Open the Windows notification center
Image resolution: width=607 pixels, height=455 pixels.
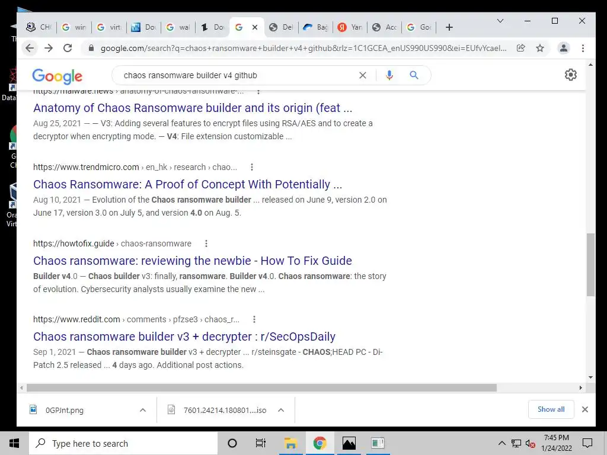(587, 443)
